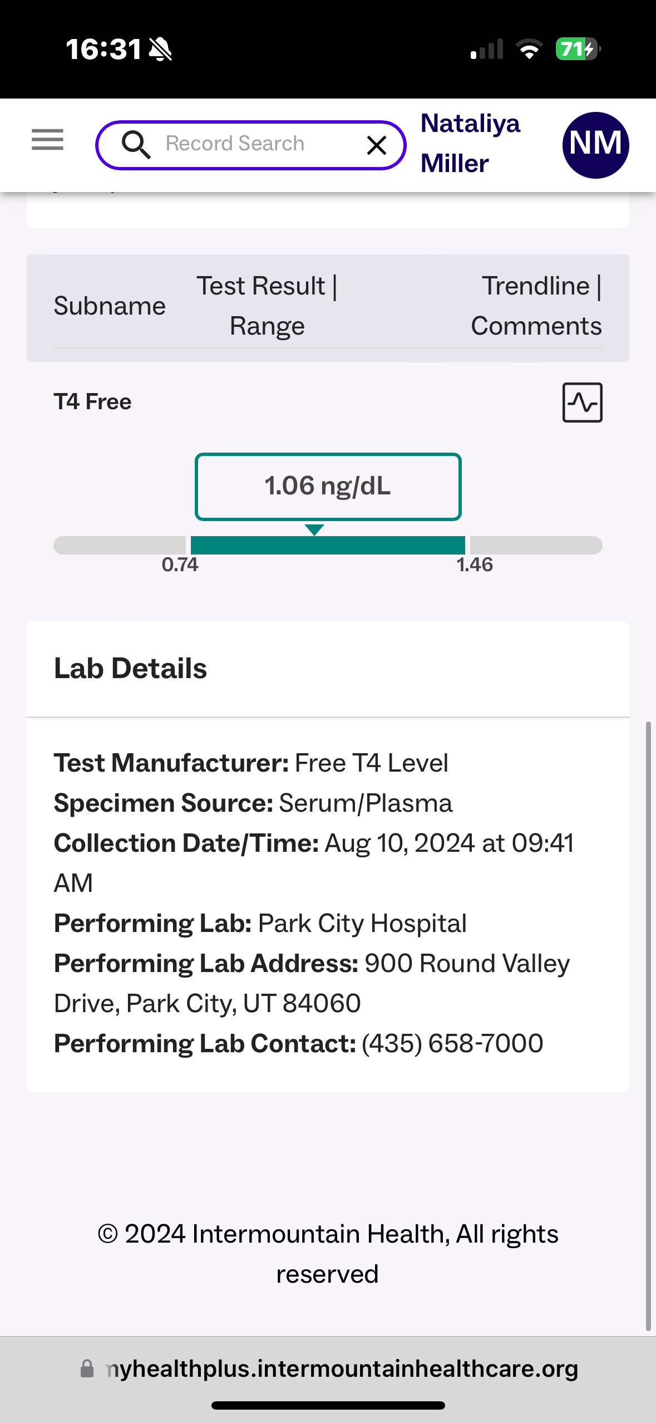Viewport: 656px width, 1423px height.
Task: Select the Trendline | Comments column header
Action: click(536, 306)
